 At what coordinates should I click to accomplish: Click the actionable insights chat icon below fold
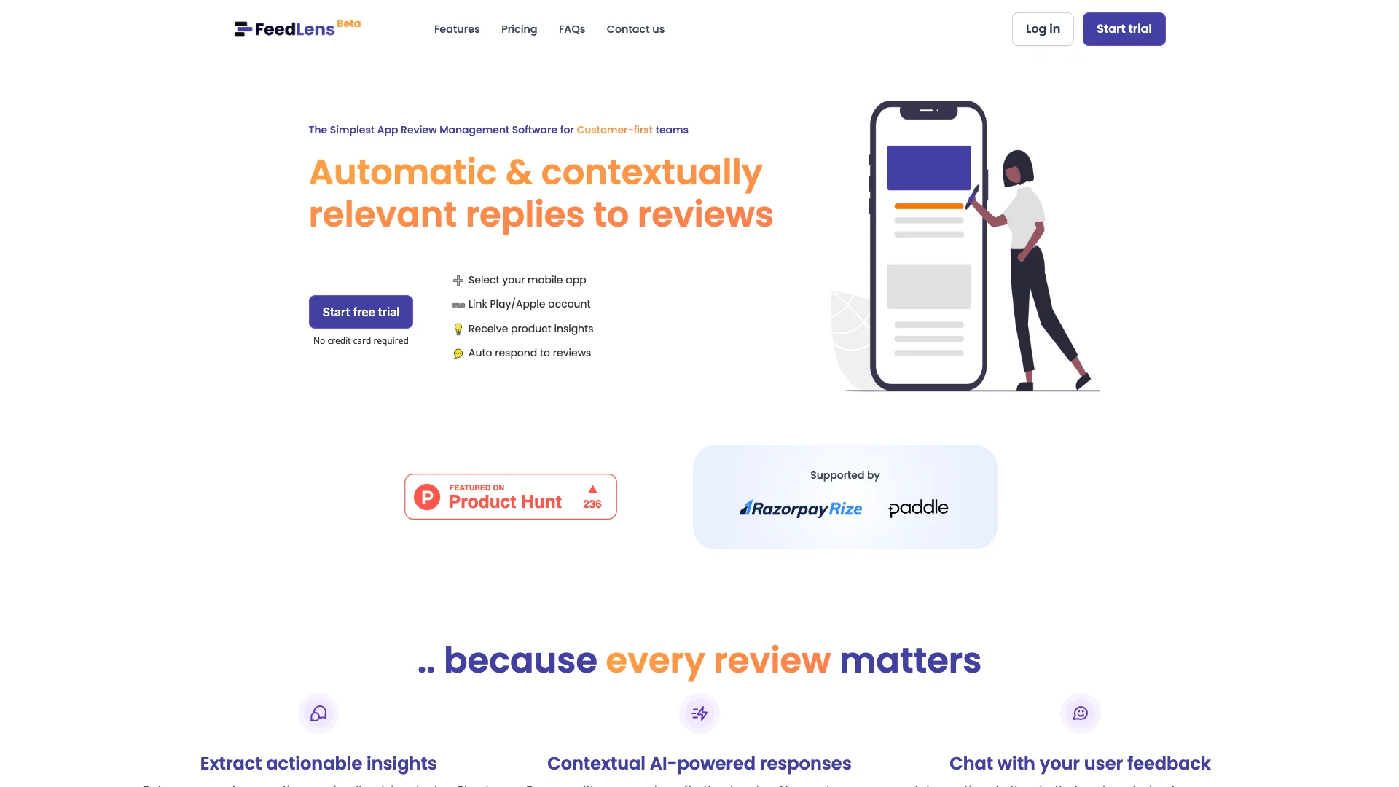[x=318, y=713]
